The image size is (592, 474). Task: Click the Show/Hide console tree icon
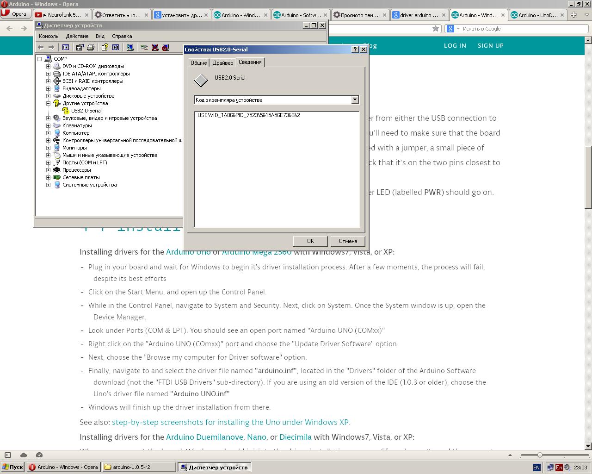(66, 47)
